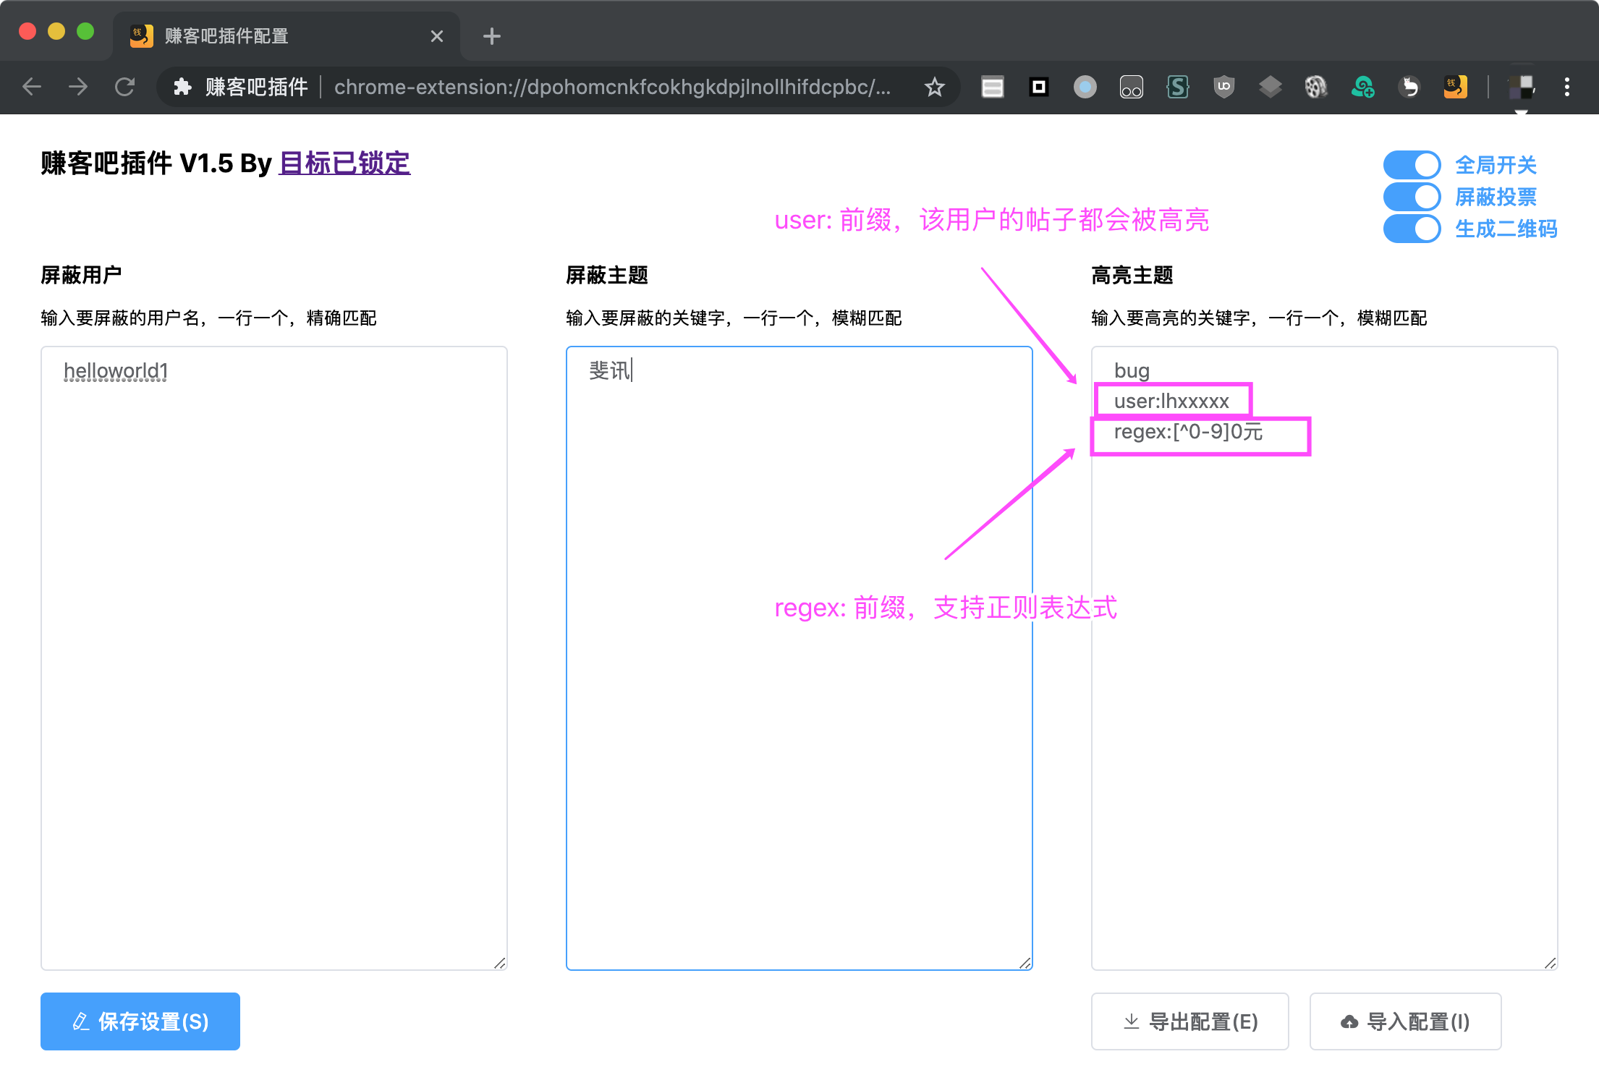Click the extension puzzle icon in address bar
This screenshot has width=1599, height=1075.
(182, 87)
